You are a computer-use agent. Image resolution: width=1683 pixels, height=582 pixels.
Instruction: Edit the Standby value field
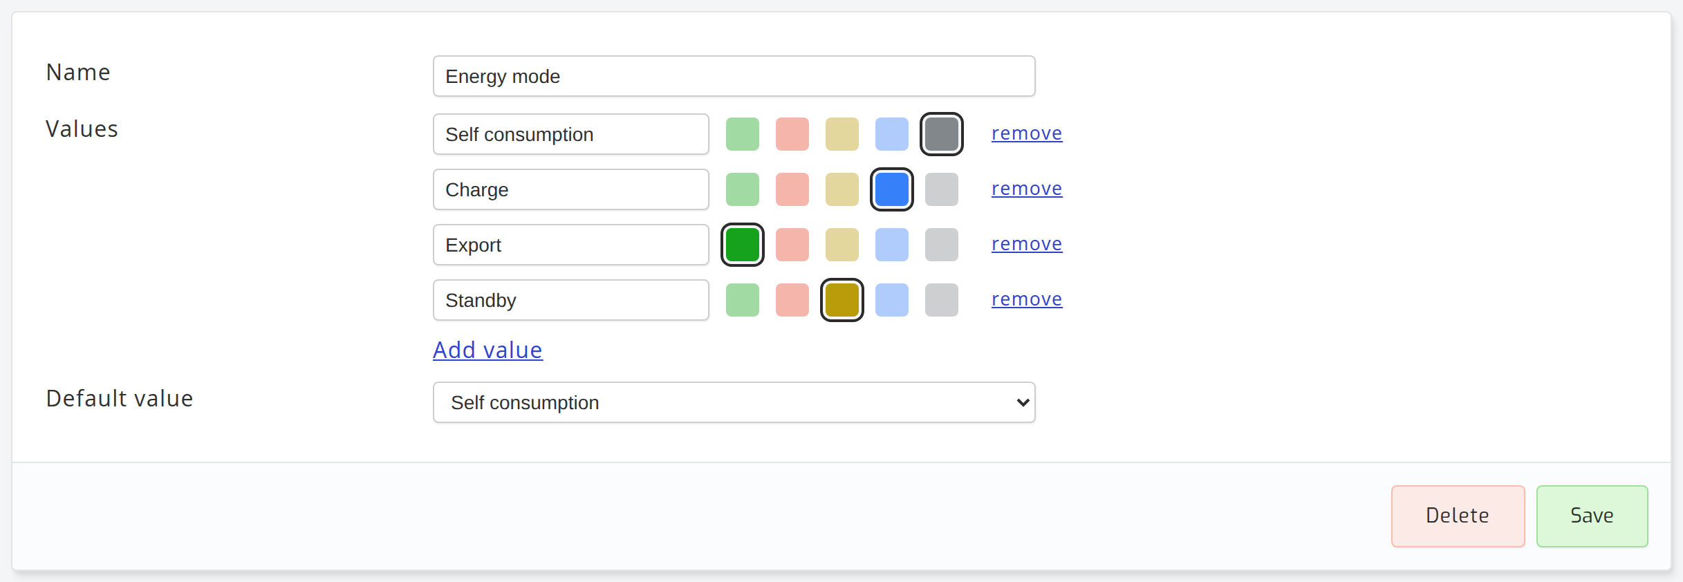click(571, 300)
